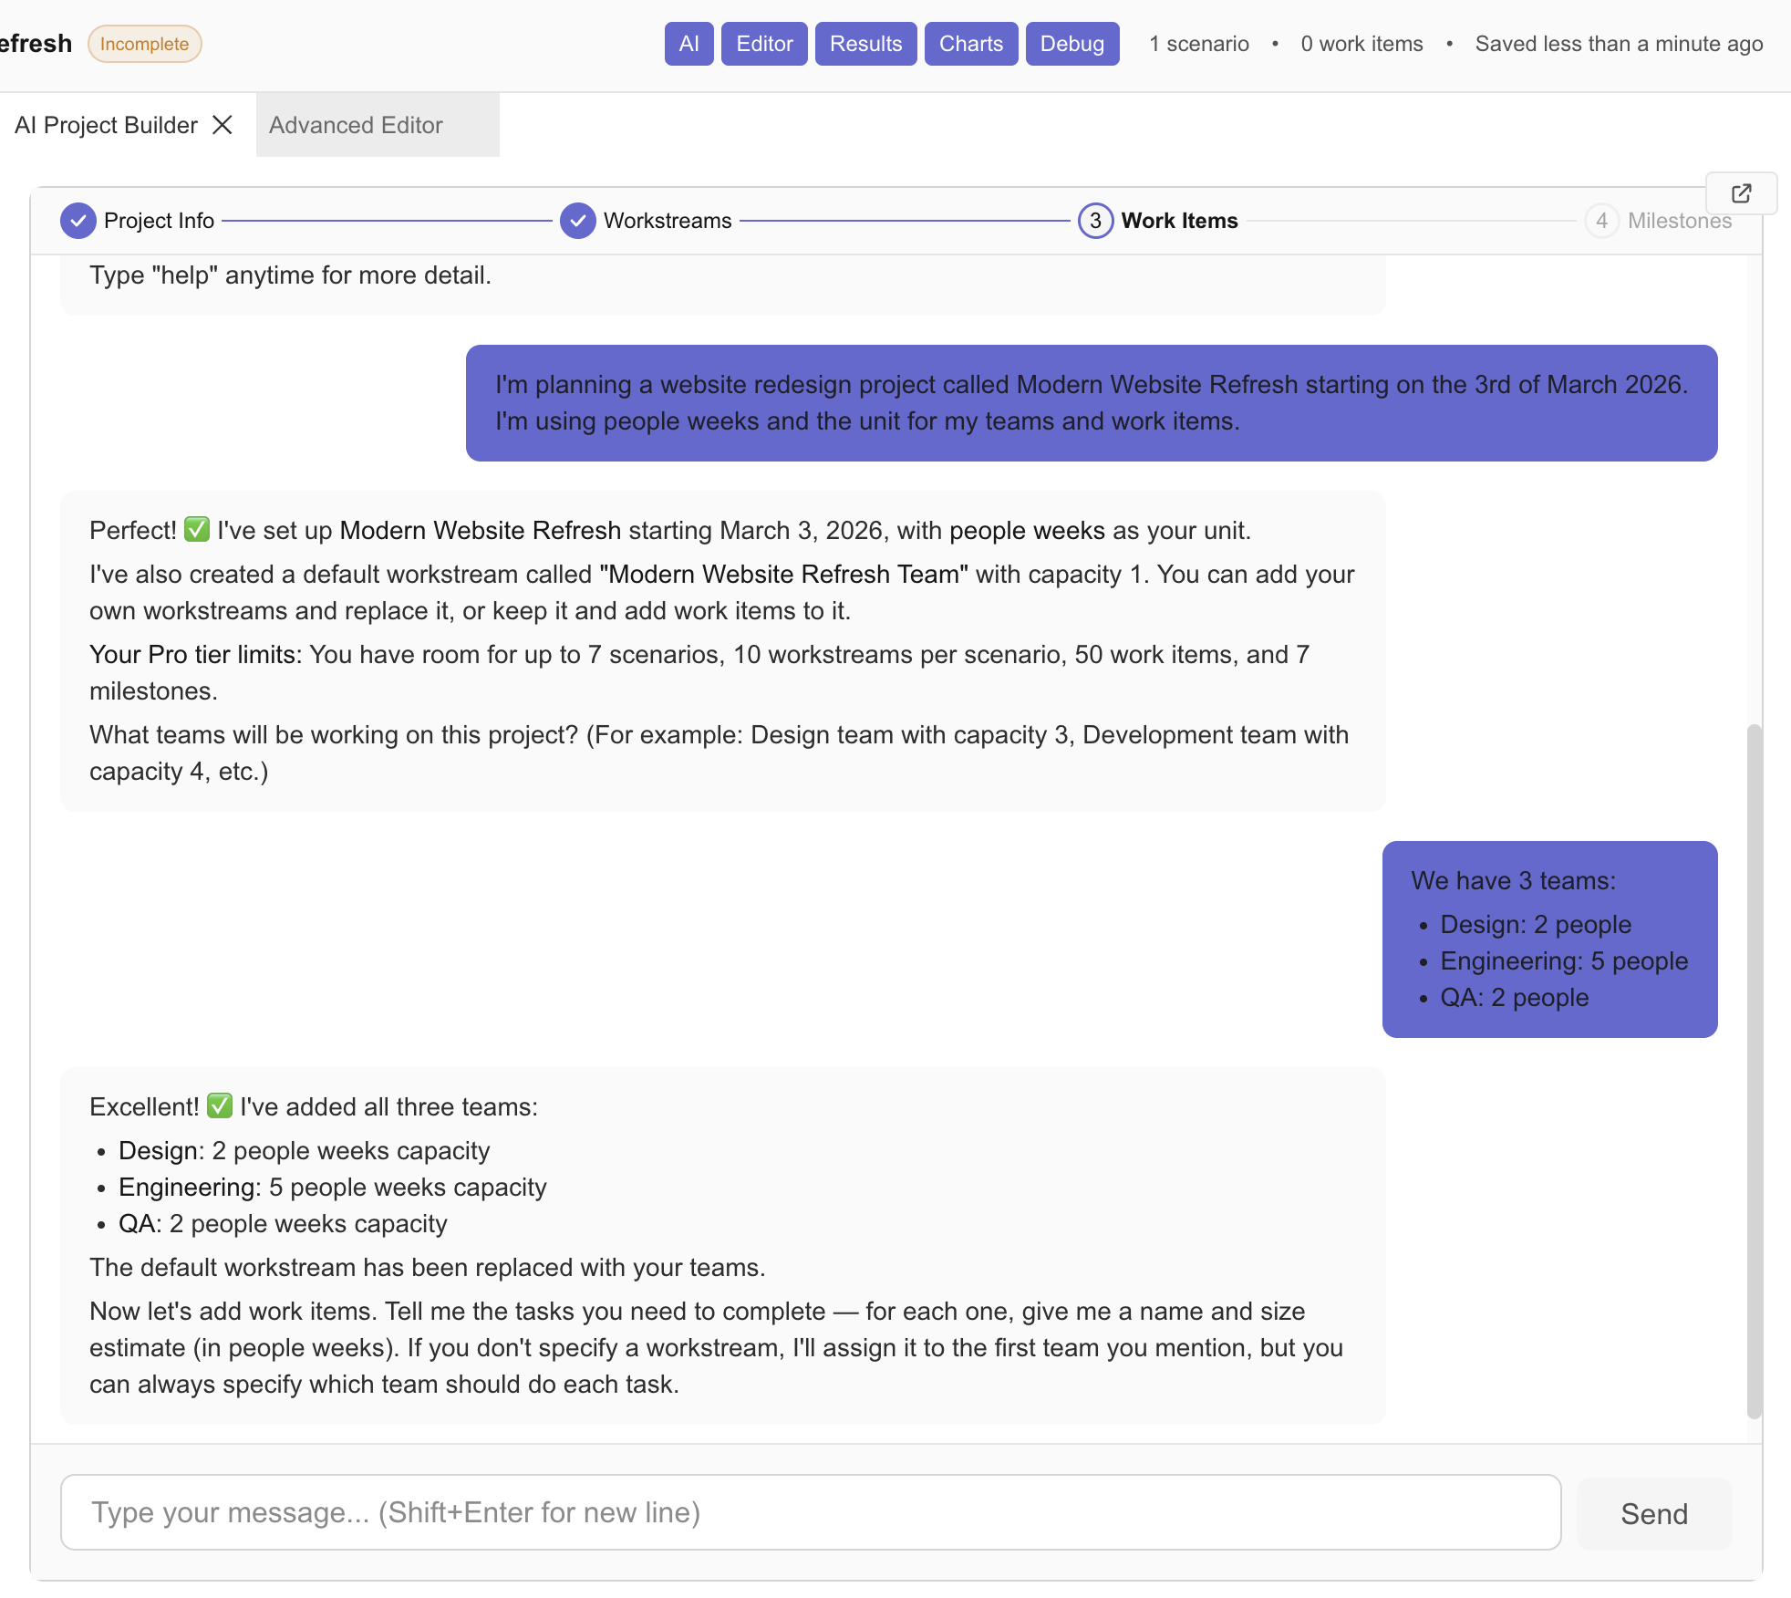Open the chat in a new window
This screenshot has width=1791, height=1598.
(1741, 193)
